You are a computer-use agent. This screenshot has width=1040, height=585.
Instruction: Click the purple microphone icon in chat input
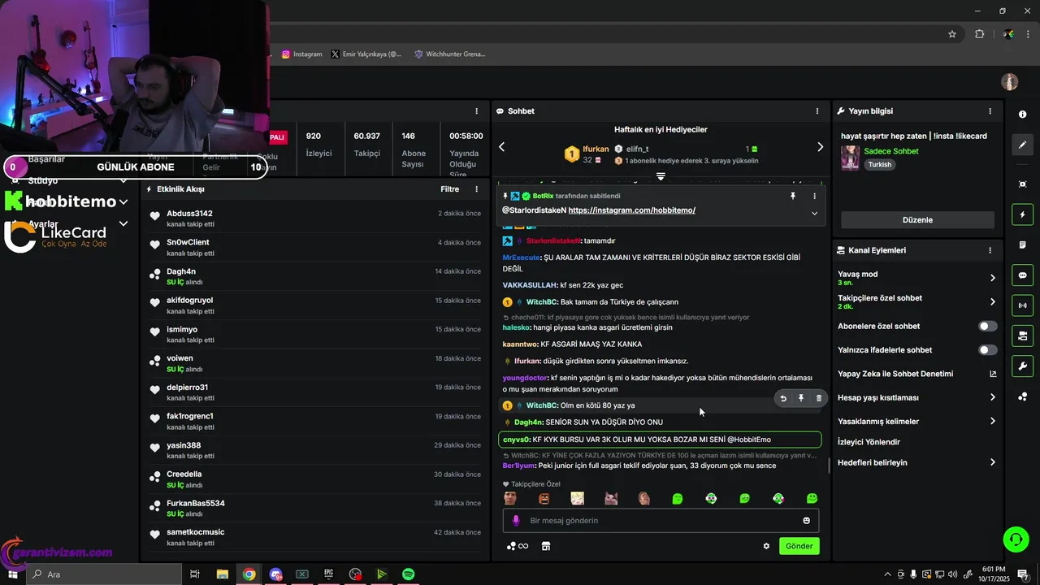(x=515, y=521)
